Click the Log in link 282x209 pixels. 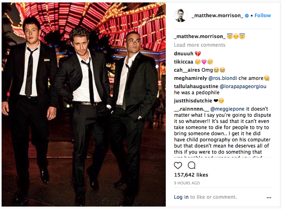tap(181, 197)
